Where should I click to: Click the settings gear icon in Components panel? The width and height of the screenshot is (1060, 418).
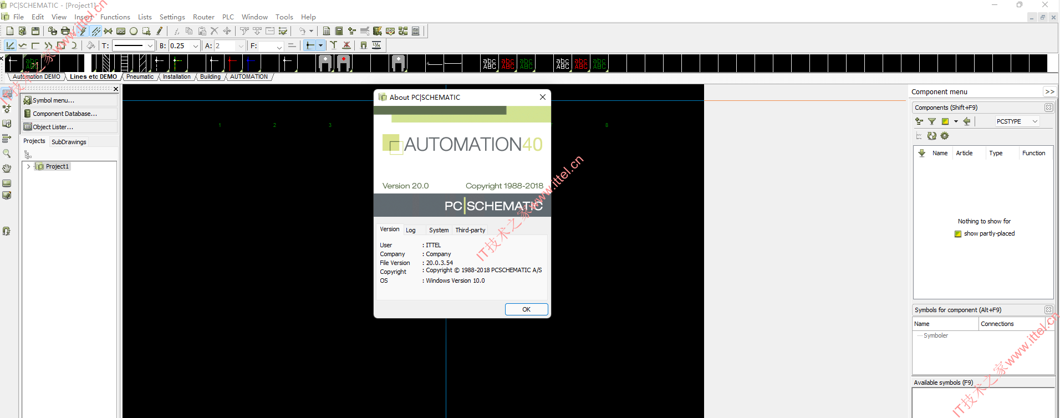click(945, 136)
